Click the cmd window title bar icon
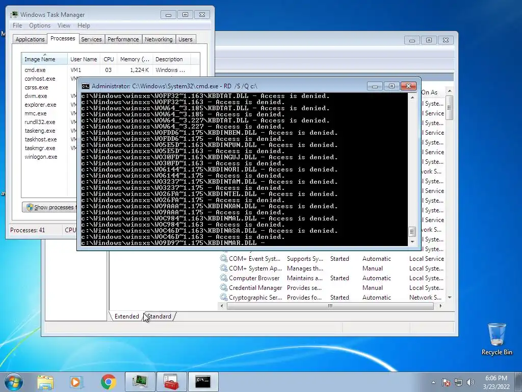Image resolution: width=522 pixels, height=392 pixels. point(86,86)
